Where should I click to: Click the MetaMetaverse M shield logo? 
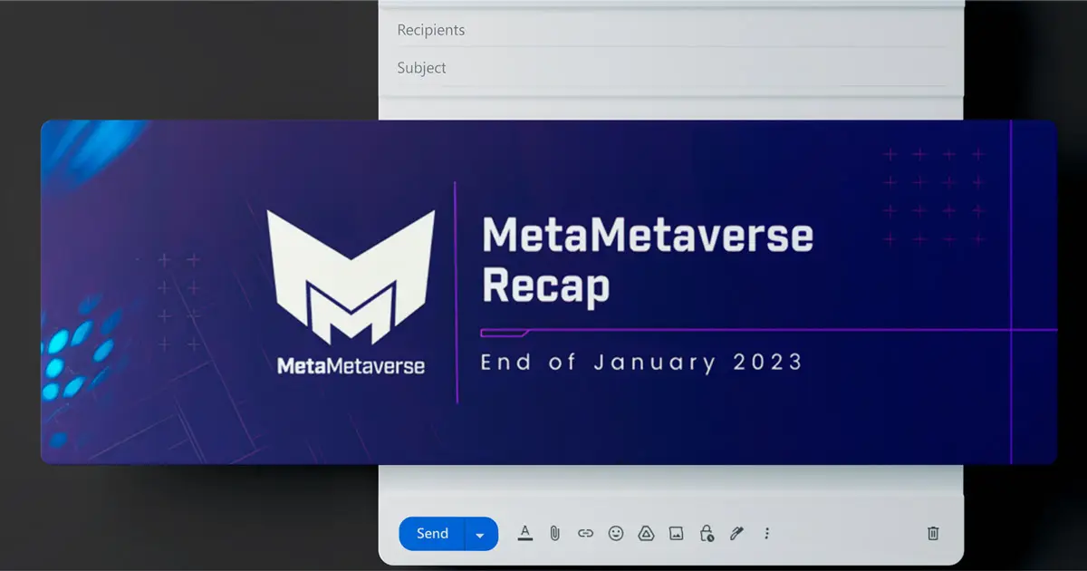point(351,276)
